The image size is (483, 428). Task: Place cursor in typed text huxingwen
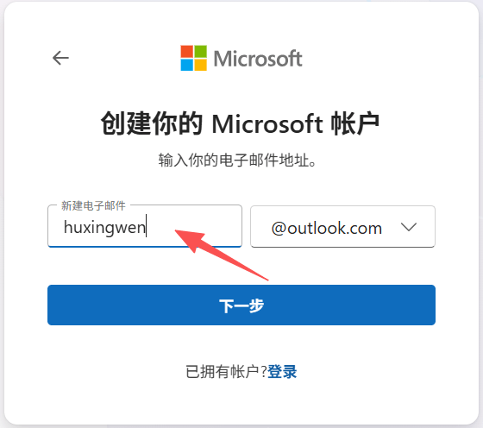[x=104, y=228]
